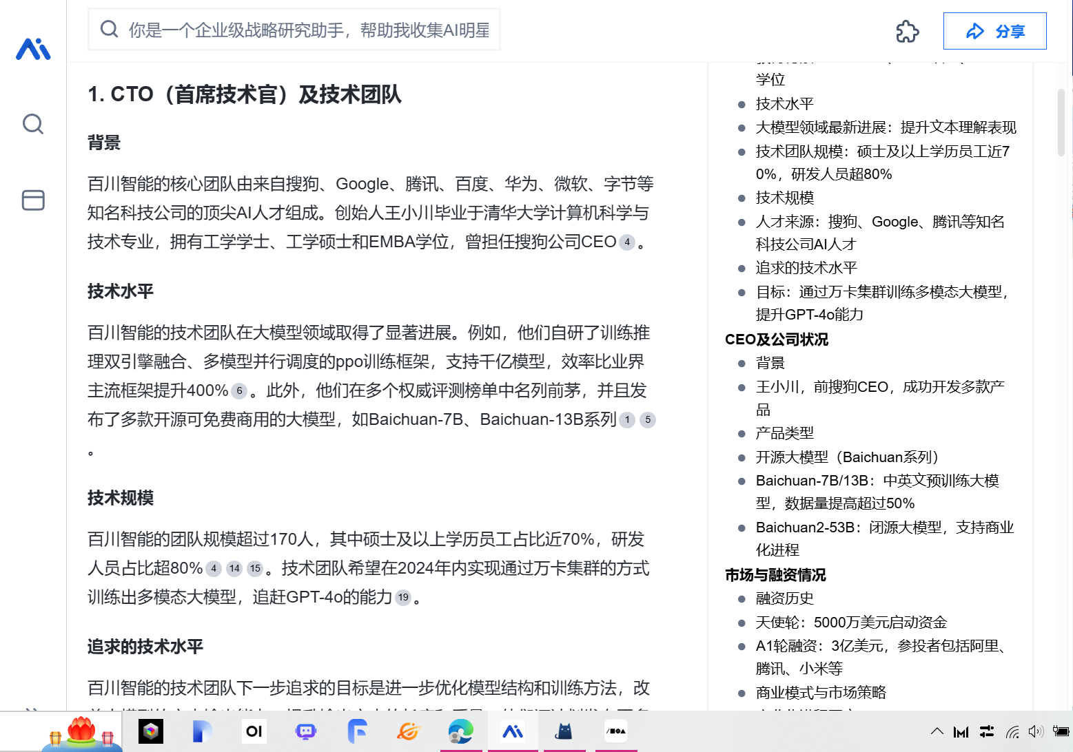Screen dimensions: 1073x752
Task: Open Microsoft Edge from the taskbar
Action: (460, 731)
